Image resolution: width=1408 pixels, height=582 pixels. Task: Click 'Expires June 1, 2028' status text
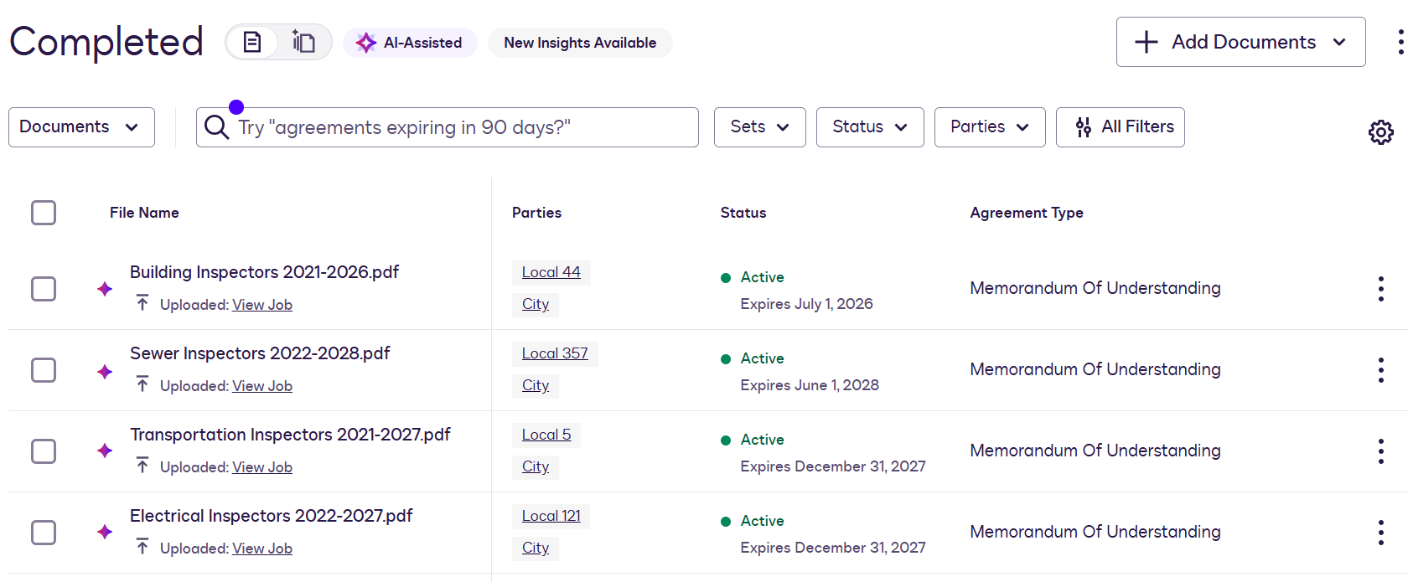pos(810,385)
